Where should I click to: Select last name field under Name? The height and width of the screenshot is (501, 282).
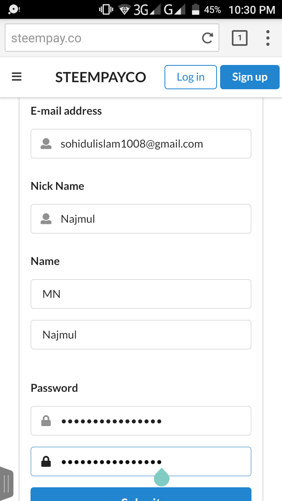pyautogui.click(x=141, y=335)
